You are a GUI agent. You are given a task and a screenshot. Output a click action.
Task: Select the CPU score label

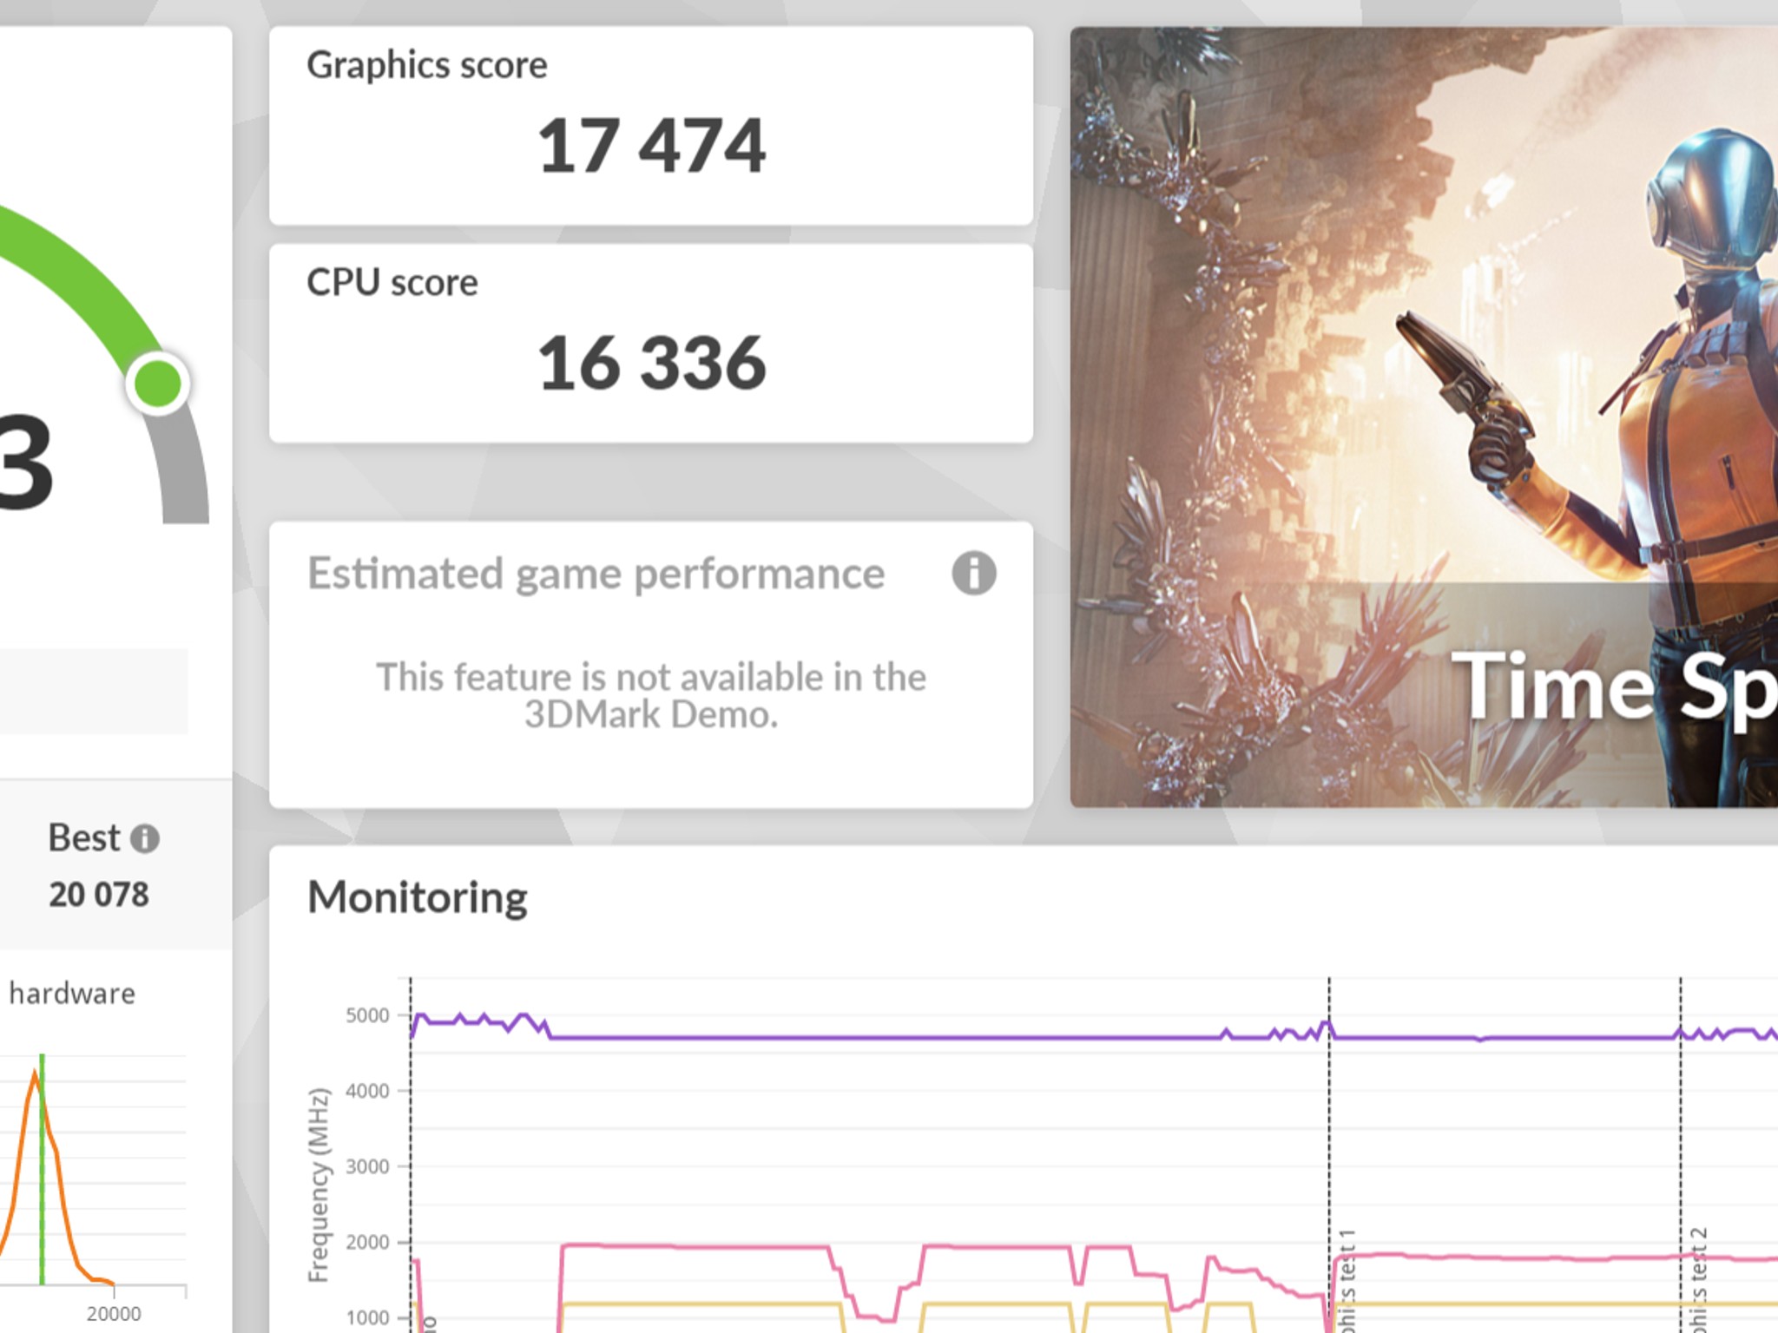point(392,282)
